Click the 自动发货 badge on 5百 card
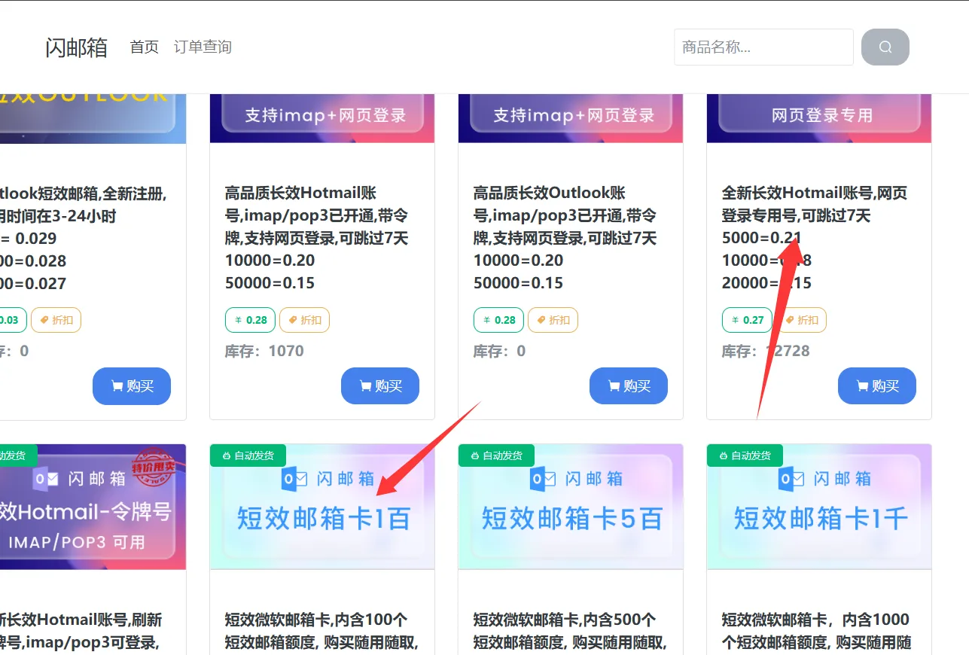 (x=496, y=455)
